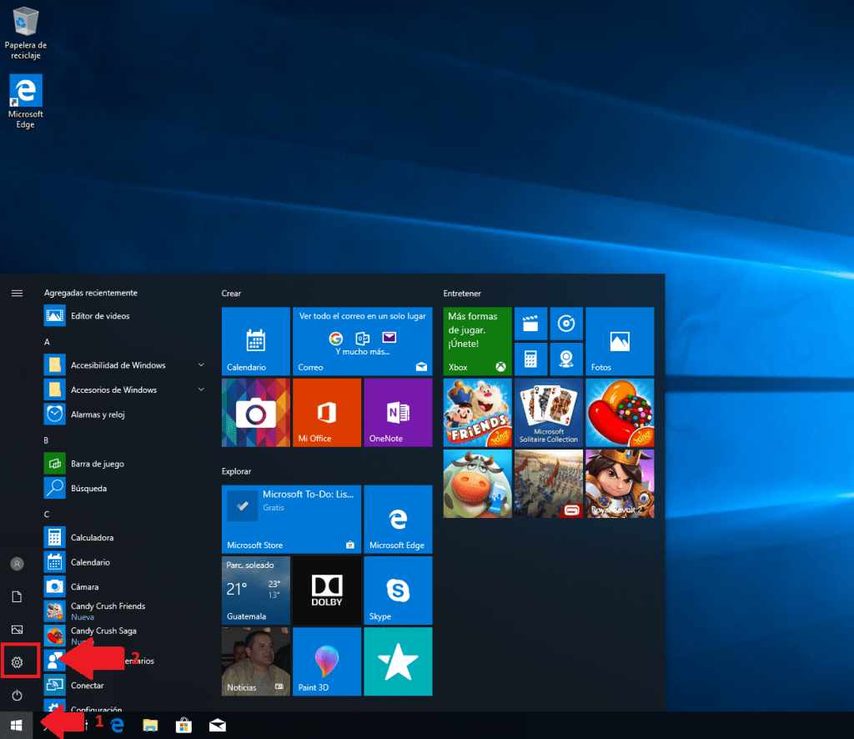Open Editor de videos in recently added

pyautogui.click(x=100, y=316)
